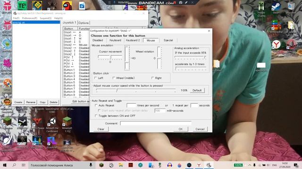
Task: Open the Help menu in JoyToKey
Action: [58, 18]
